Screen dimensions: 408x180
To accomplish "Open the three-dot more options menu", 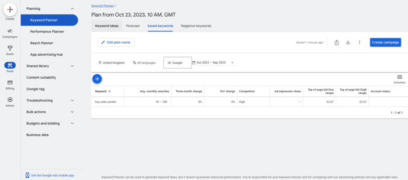I will coord(359,43).
